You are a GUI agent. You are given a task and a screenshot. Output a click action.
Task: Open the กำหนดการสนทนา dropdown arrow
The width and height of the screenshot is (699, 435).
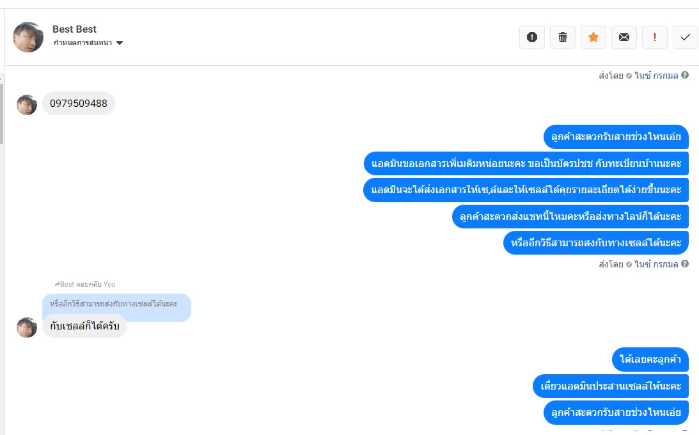pos(120,43)
